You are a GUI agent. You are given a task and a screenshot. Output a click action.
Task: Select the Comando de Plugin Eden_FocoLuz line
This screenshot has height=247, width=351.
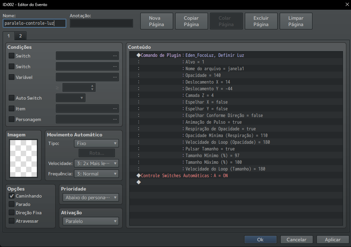click(236, 55)
